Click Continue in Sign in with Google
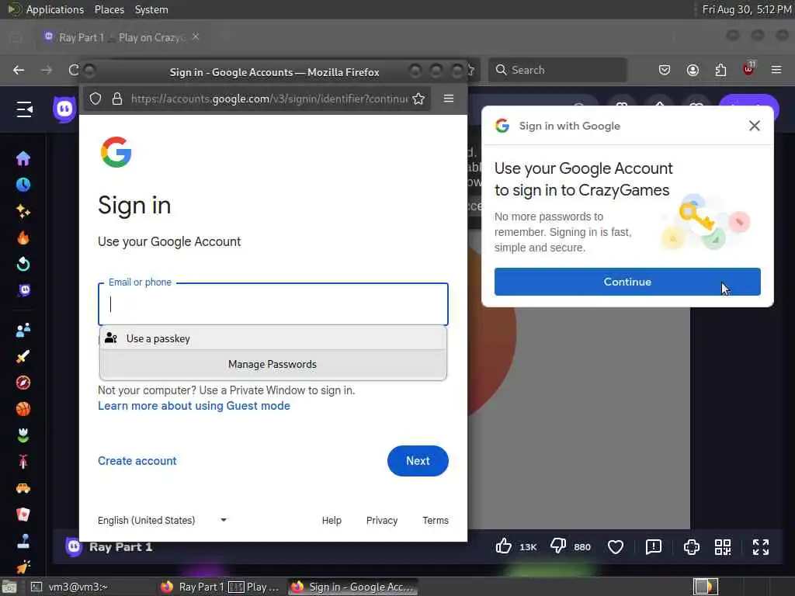The height and width of the screenshot is (596, 795). pyautogui.click(x=627, y=282)
